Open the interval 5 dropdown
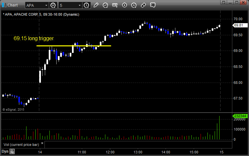The image size is (249, 156). coord(80,5)
